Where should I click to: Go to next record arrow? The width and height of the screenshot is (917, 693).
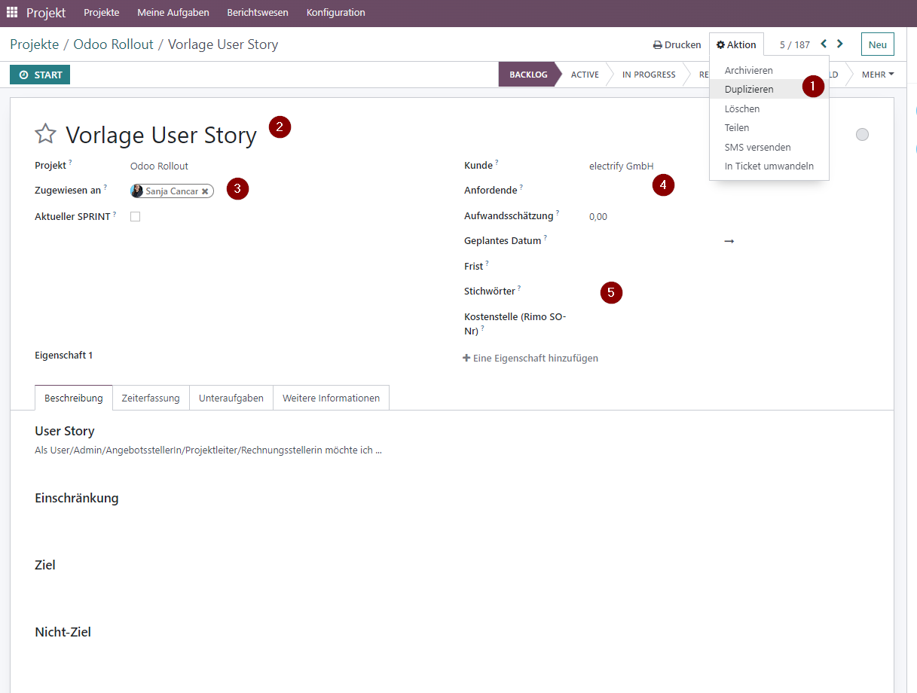coord(840,44)
